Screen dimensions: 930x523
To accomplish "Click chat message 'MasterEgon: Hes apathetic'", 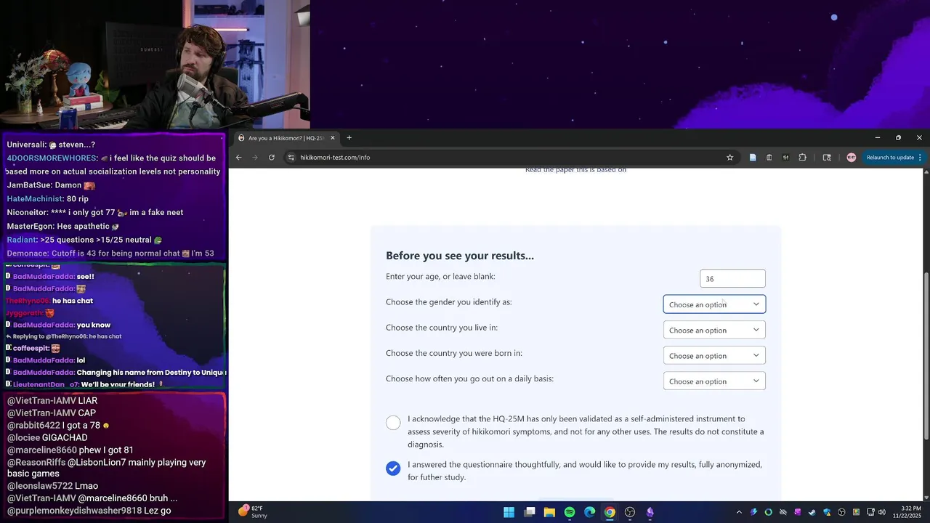I will (x=63, y=227).
